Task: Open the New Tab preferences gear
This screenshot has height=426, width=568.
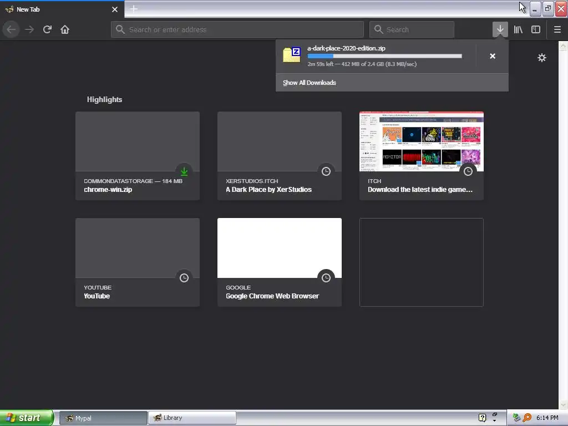Action: click(x=541, y=58)
